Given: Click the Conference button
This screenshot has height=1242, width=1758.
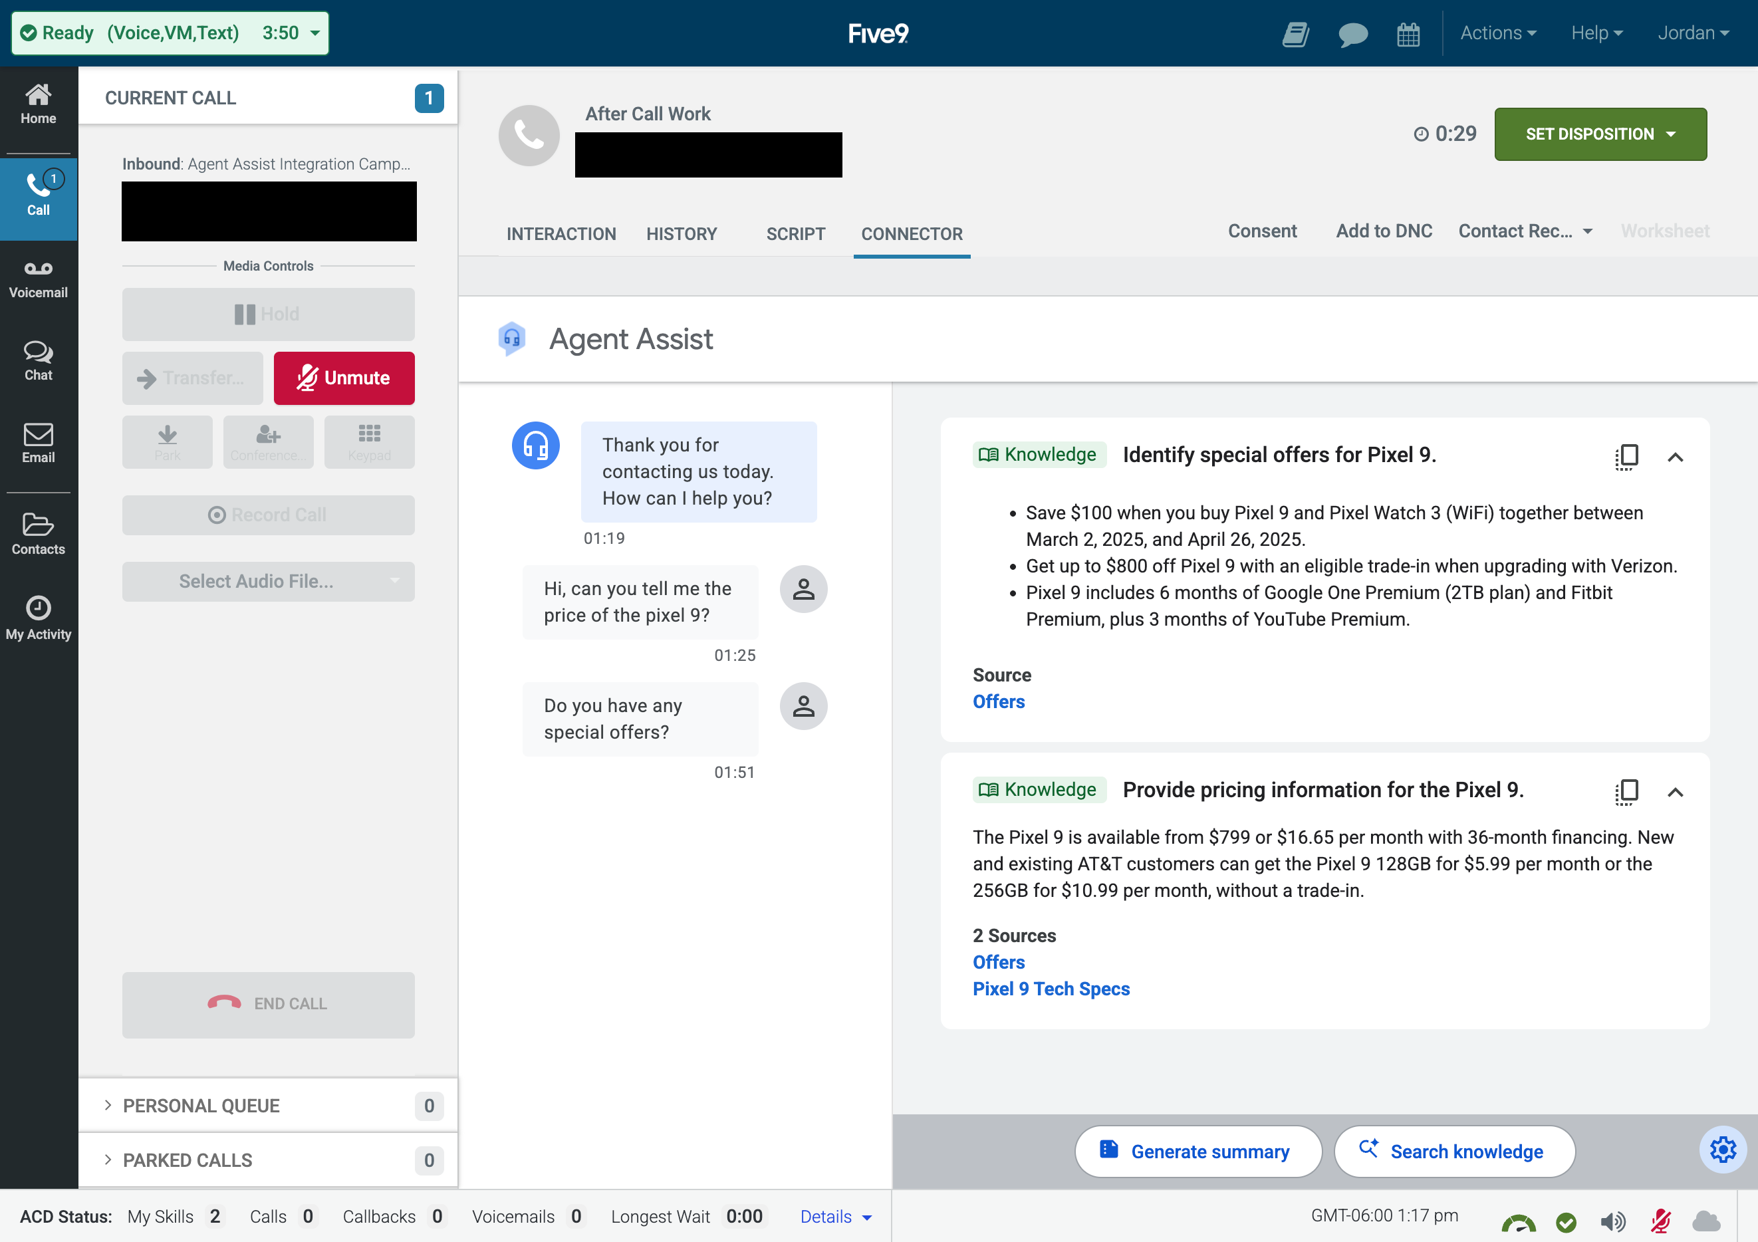Looking at the screenshot, I should point(268,442).
